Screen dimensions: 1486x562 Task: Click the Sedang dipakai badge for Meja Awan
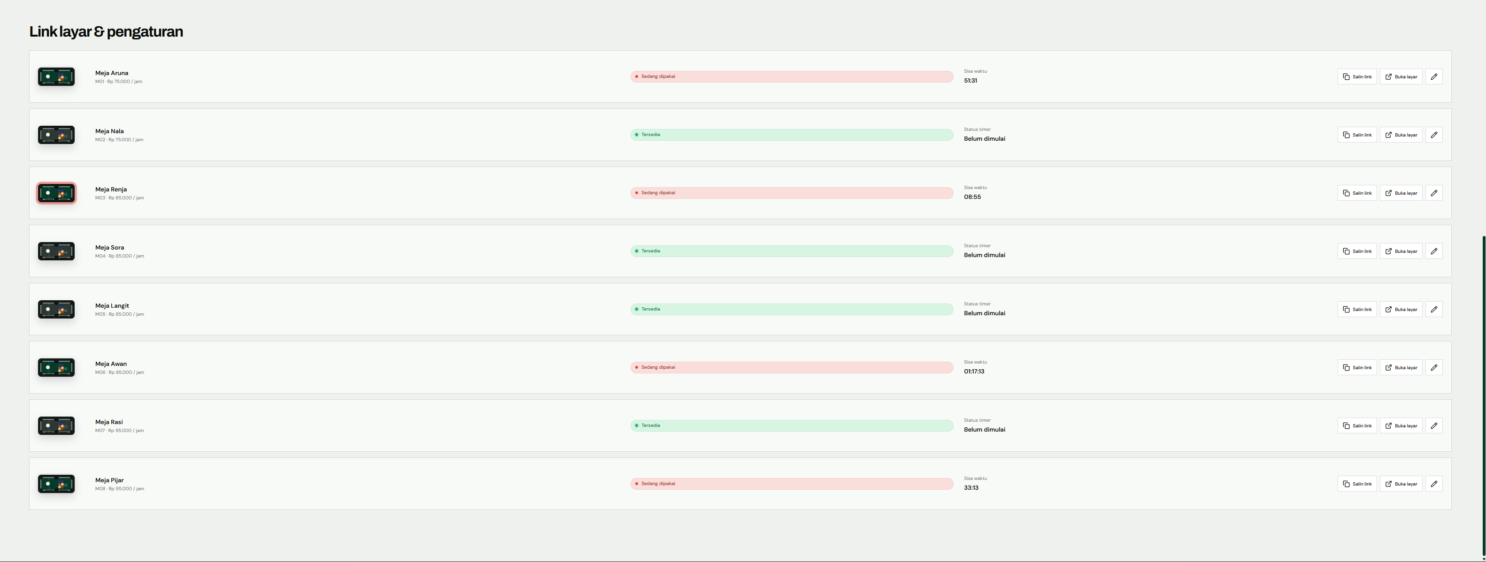coord(792,368)
